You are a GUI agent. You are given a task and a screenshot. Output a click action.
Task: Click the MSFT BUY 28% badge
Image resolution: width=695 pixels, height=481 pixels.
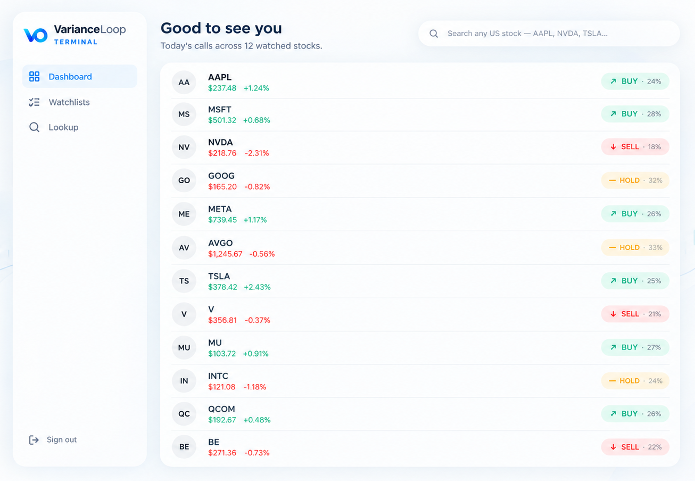click(x=635, y=114)
